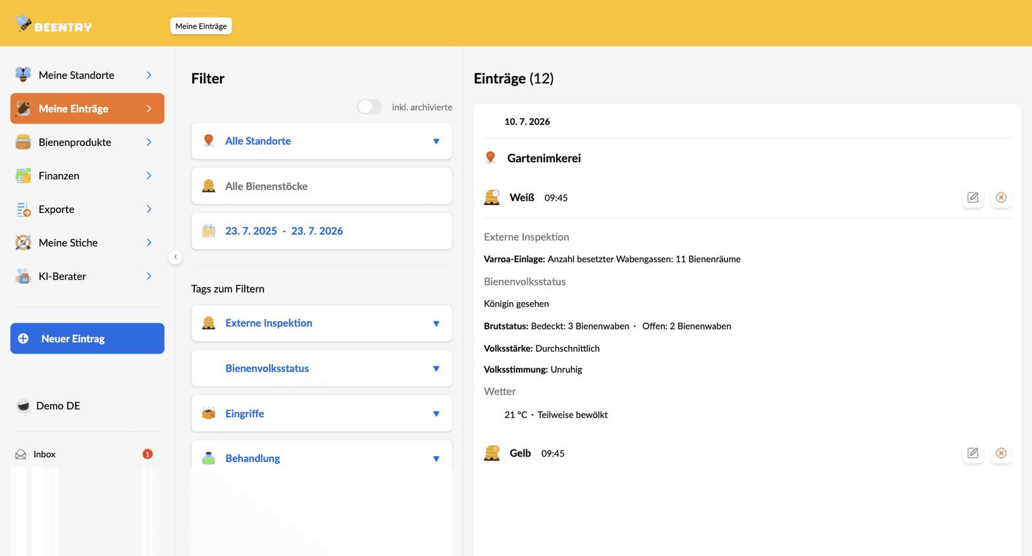Toggle inkl. archivierte switch
The width and height of the screenshot is (1032, 556).
tap(369, 107)
